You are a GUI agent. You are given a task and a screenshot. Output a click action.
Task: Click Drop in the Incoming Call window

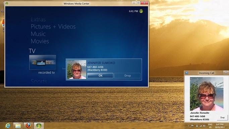point(222,118)
